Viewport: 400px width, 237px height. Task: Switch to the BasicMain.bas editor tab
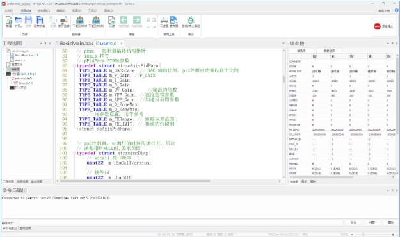[74, 44]
